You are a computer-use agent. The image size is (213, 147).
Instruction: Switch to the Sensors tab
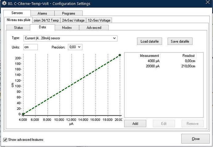click(17, 13)
